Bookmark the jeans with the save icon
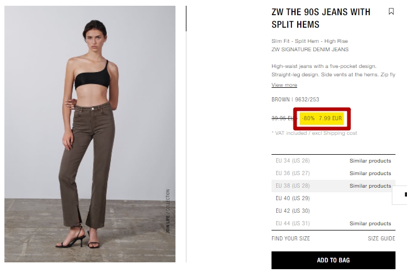407x277 pixels. [x=391, y=11]
